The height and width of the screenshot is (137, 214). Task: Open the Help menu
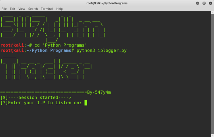pos(59,9)
